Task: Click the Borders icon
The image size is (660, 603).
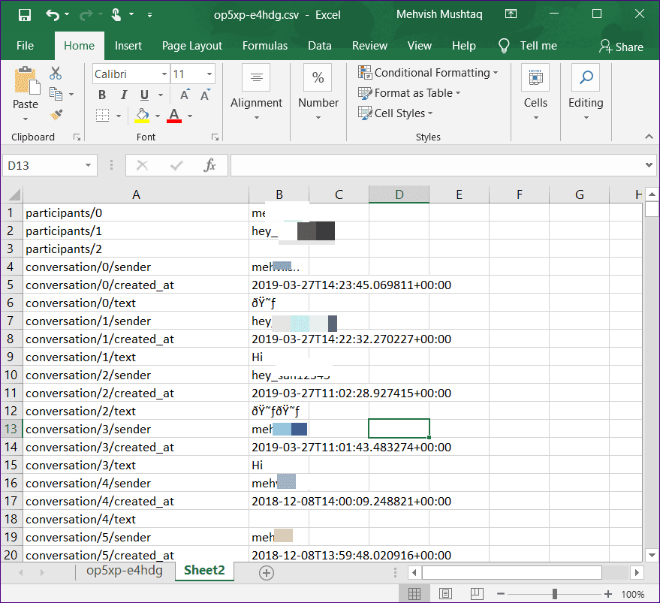Action: 102,116
